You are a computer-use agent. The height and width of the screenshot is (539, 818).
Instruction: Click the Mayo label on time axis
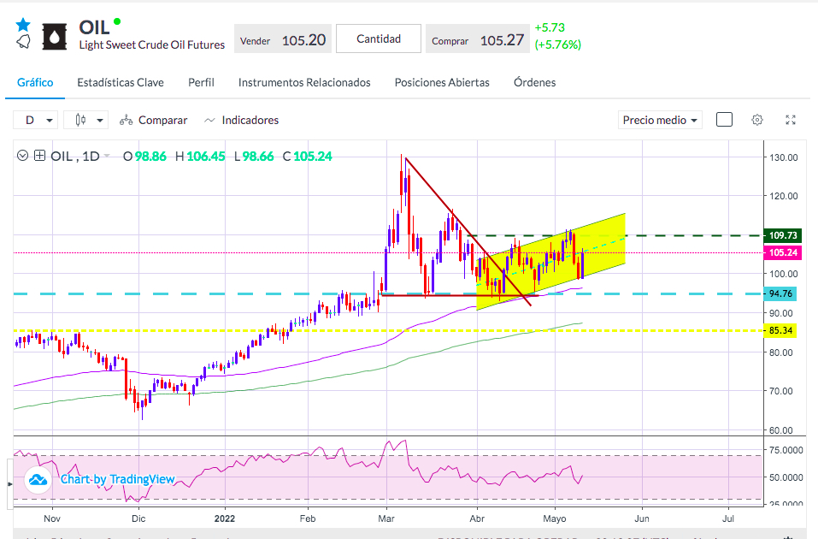(554, 518)
